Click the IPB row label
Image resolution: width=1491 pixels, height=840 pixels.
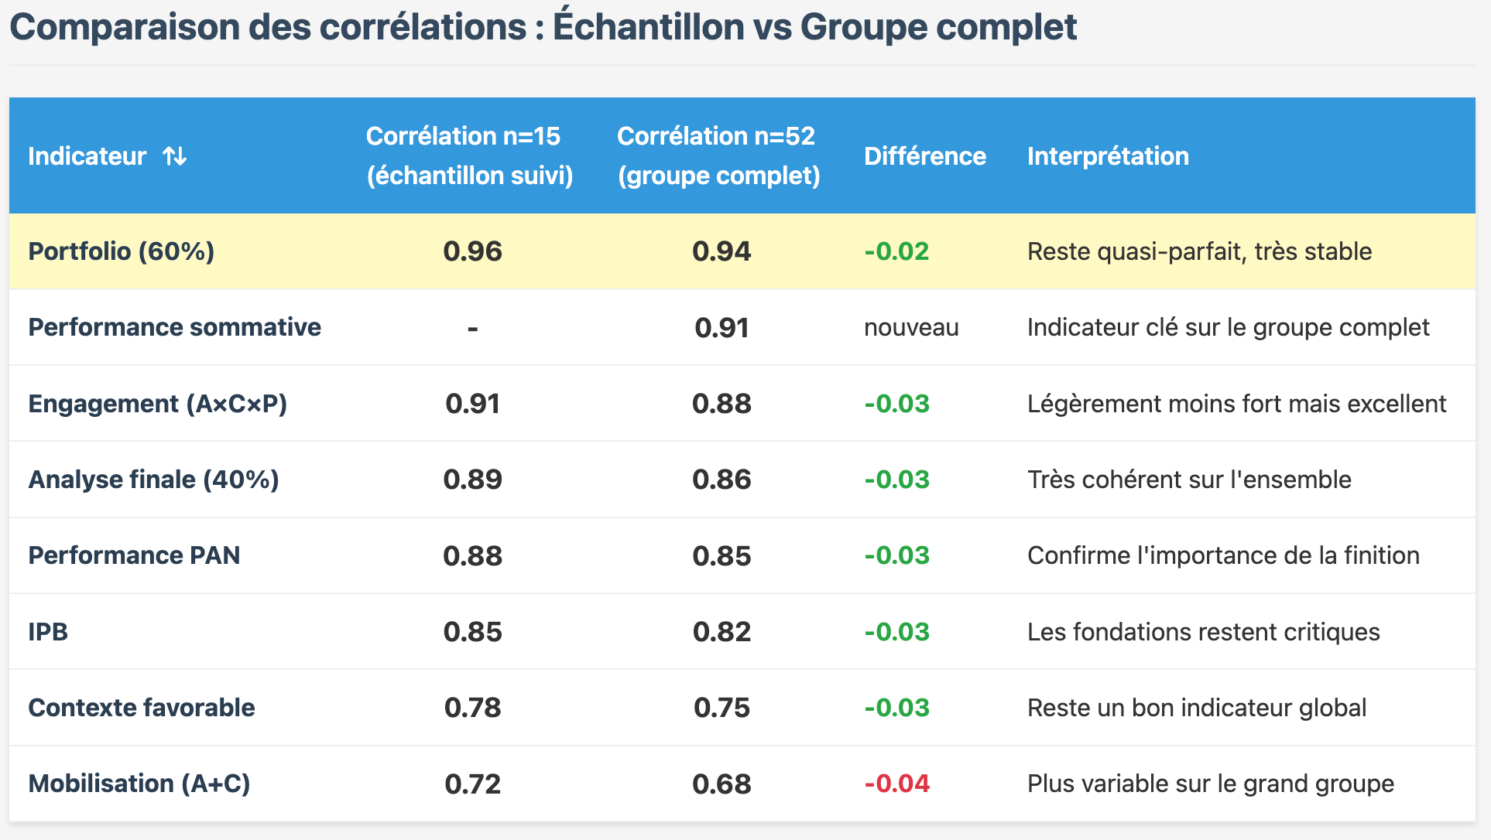(48, 632)
